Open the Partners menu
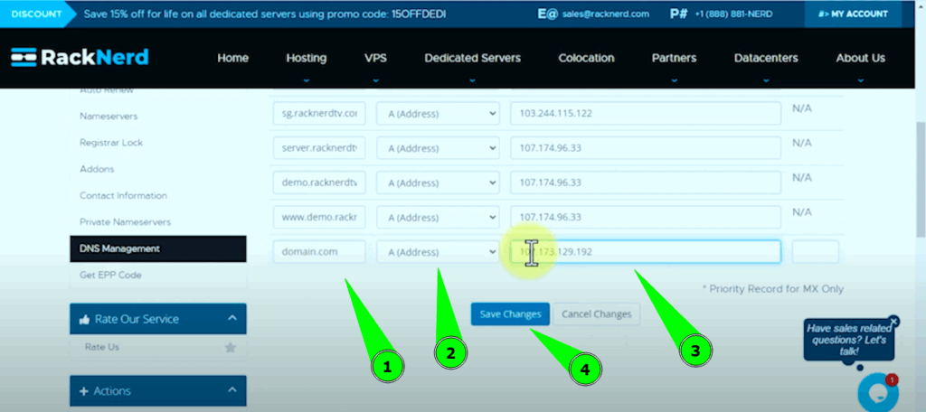 (674, 58)
